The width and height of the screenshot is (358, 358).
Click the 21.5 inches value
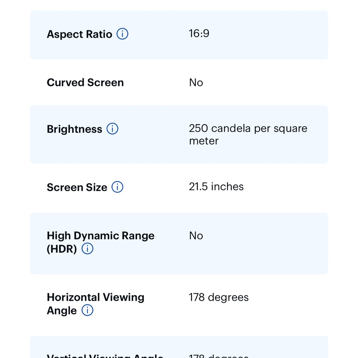[216, 187]
